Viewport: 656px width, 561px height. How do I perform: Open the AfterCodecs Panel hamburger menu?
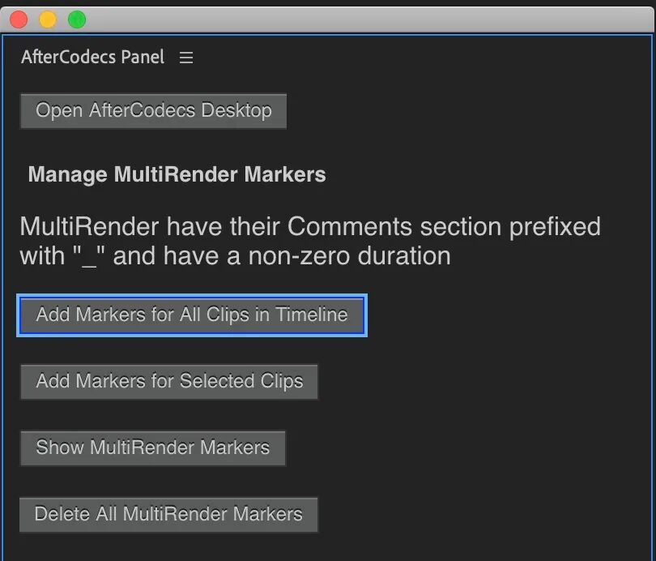click(x=186, y=58)
